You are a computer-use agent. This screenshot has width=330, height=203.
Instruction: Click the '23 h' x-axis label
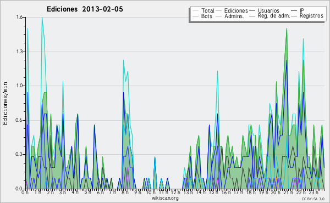point(313,193)
